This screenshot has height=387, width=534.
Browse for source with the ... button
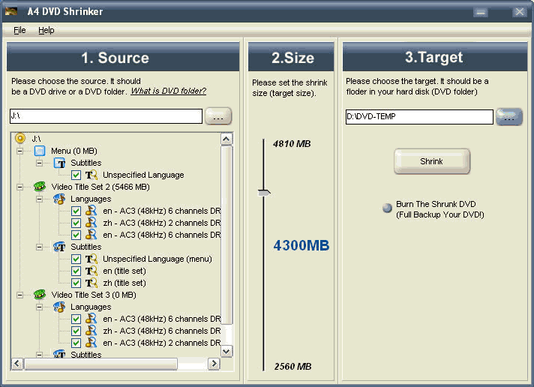coord(218,116)
